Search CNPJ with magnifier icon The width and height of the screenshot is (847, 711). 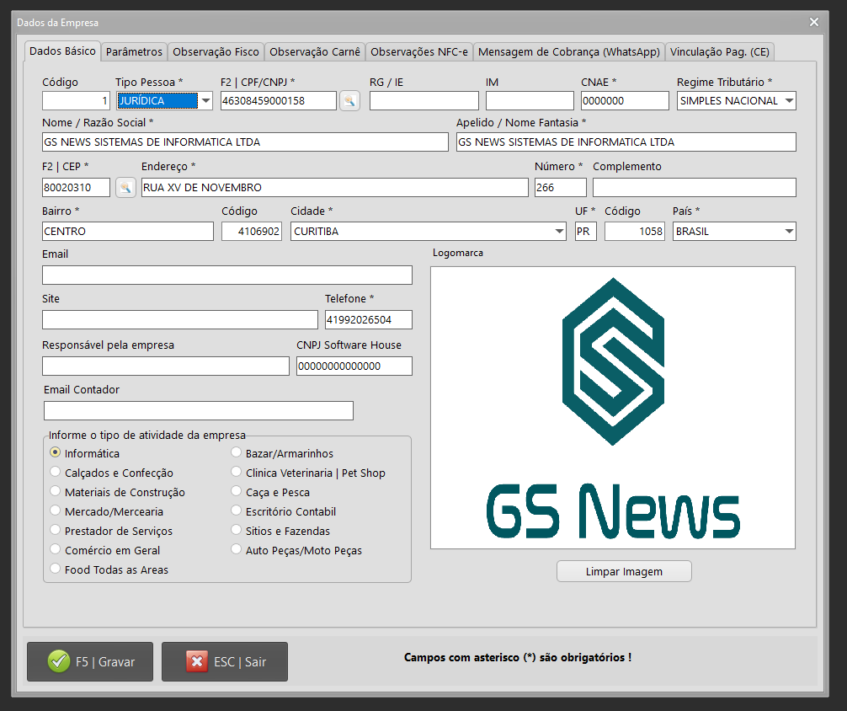tap(349, 100)
